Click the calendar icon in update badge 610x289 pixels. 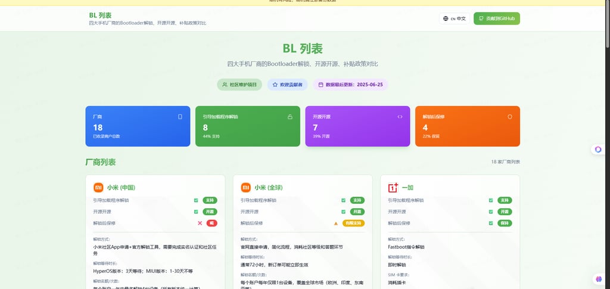(x=320, y=85)
